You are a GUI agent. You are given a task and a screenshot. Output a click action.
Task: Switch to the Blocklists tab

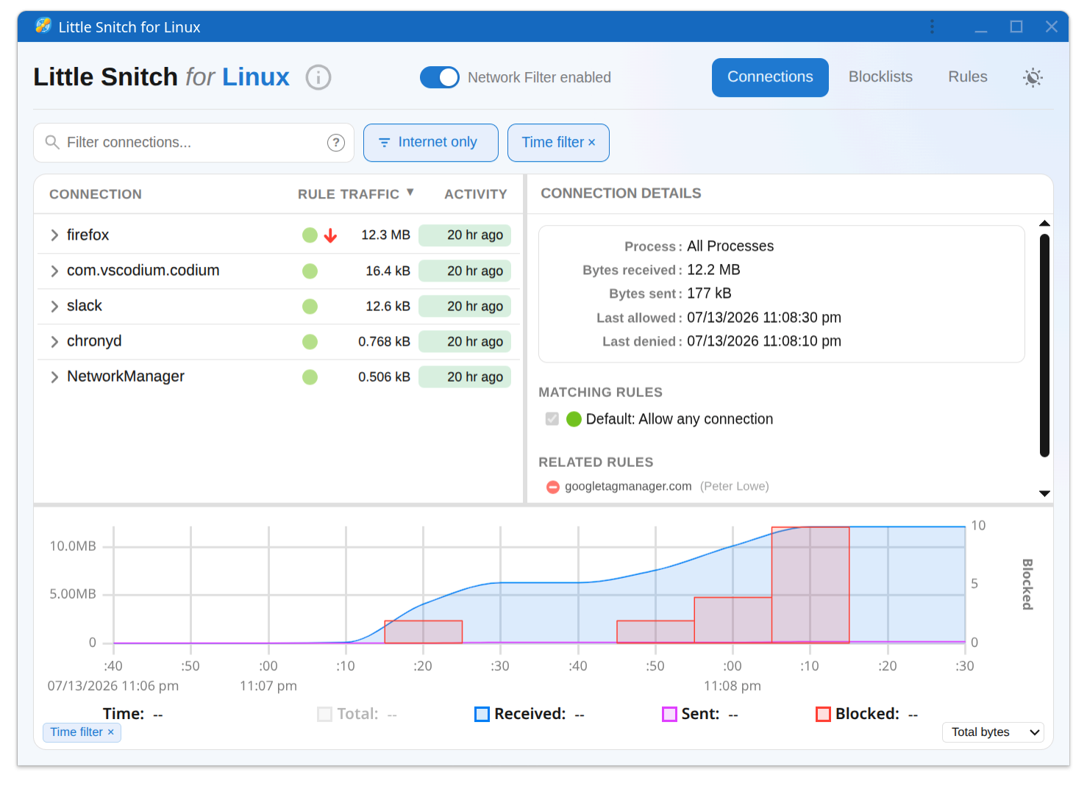click(880, 77)
